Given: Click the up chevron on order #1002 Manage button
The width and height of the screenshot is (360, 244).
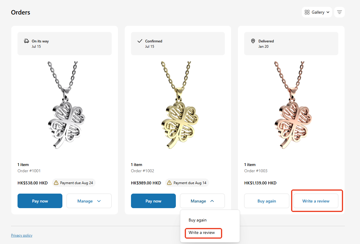Looking at the screenshot, I should [212, 201].
